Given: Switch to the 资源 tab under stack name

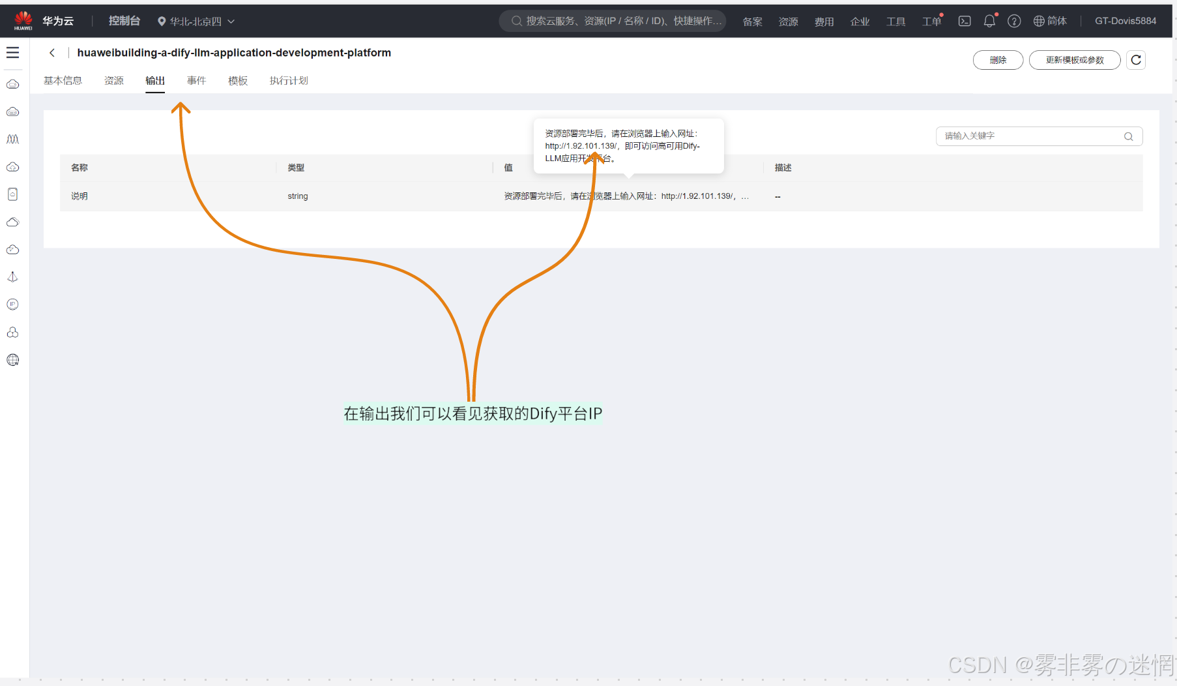Looking at the screenshot, I should [x=114, y=81].
